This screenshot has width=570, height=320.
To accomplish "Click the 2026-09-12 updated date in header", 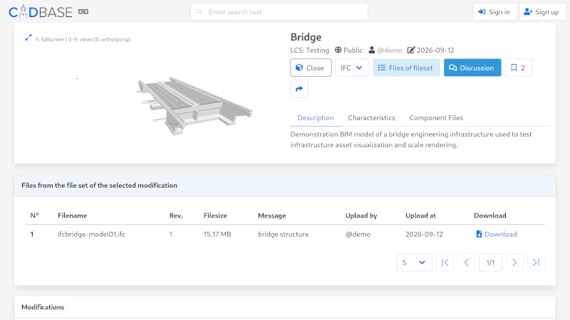I will [x=431, y=50].
